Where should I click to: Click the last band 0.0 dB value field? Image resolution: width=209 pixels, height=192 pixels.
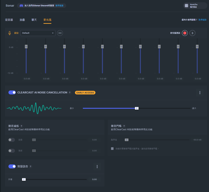pos(198,79)
